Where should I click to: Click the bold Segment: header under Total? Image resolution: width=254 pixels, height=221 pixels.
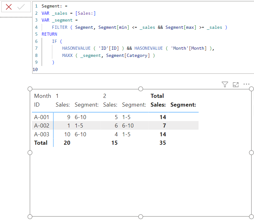[183, 105]
